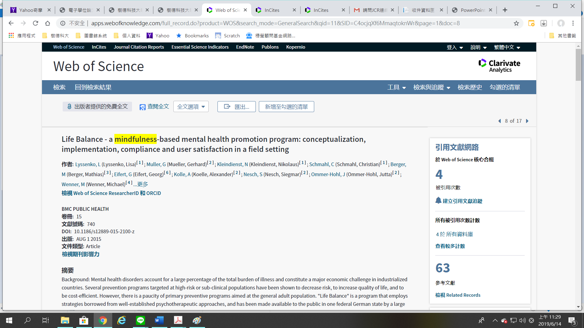Click the vertical page scrollbar thumb

[578, 65]
